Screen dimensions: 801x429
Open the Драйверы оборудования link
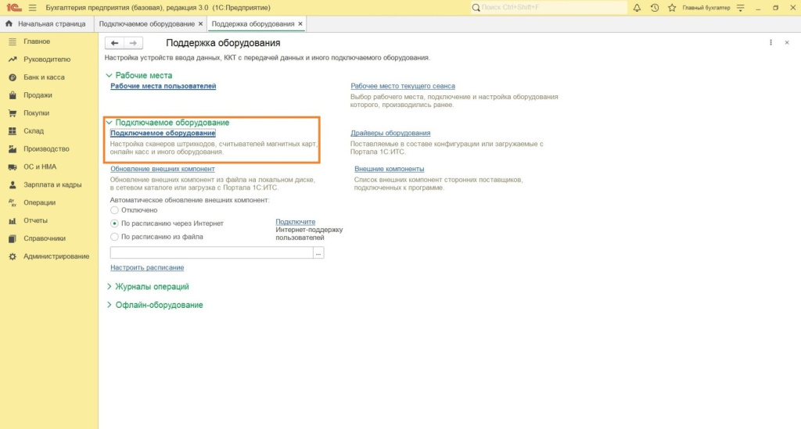390,133
